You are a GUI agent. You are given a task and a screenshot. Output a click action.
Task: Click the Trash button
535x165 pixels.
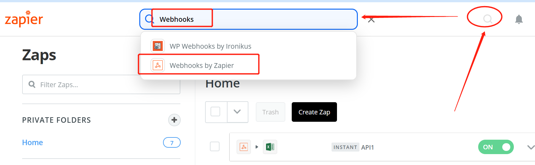(x=271, y=112)
